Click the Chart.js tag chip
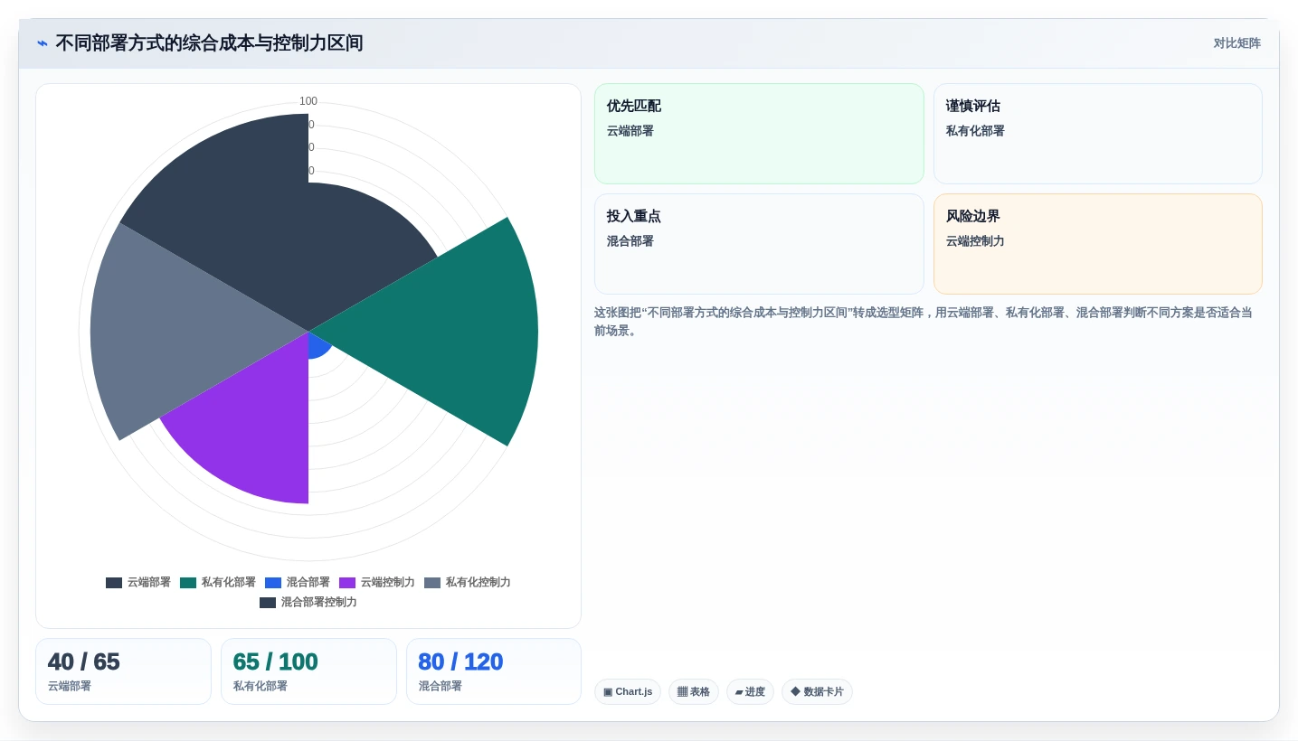The image size is (1298, 741). tap(628, 692)
